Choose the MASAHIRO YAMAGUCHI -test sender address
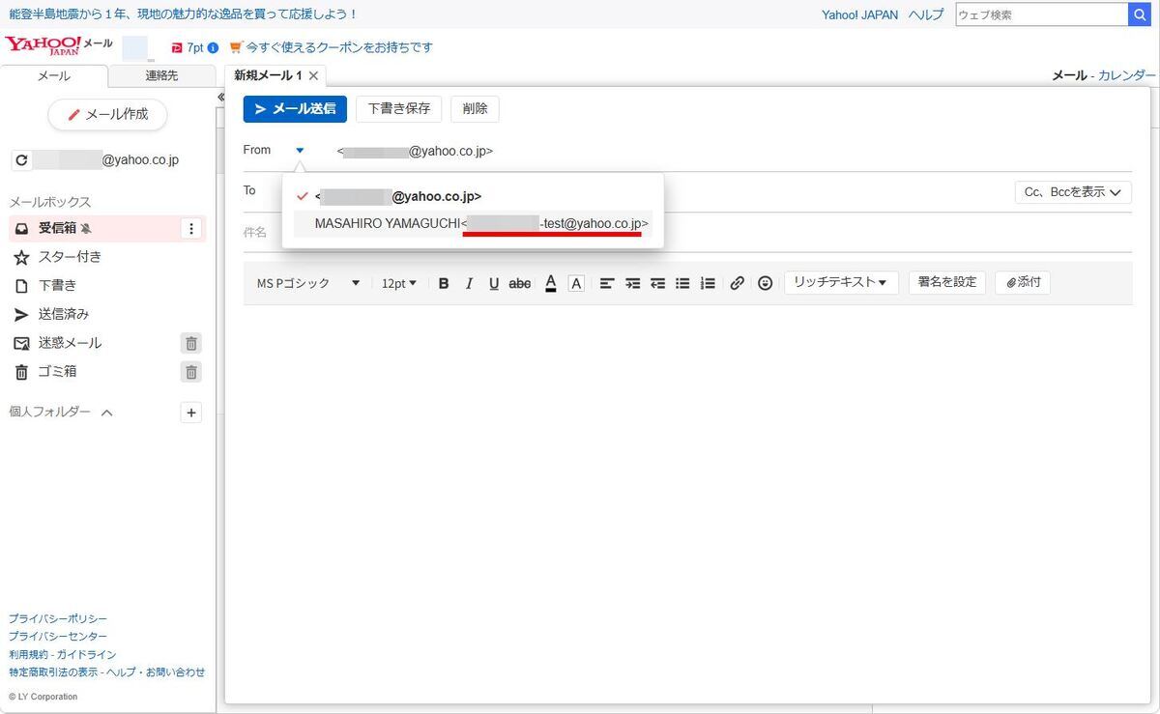The height and width of the screenshot is (714, 1160). (x=473, y=224)
